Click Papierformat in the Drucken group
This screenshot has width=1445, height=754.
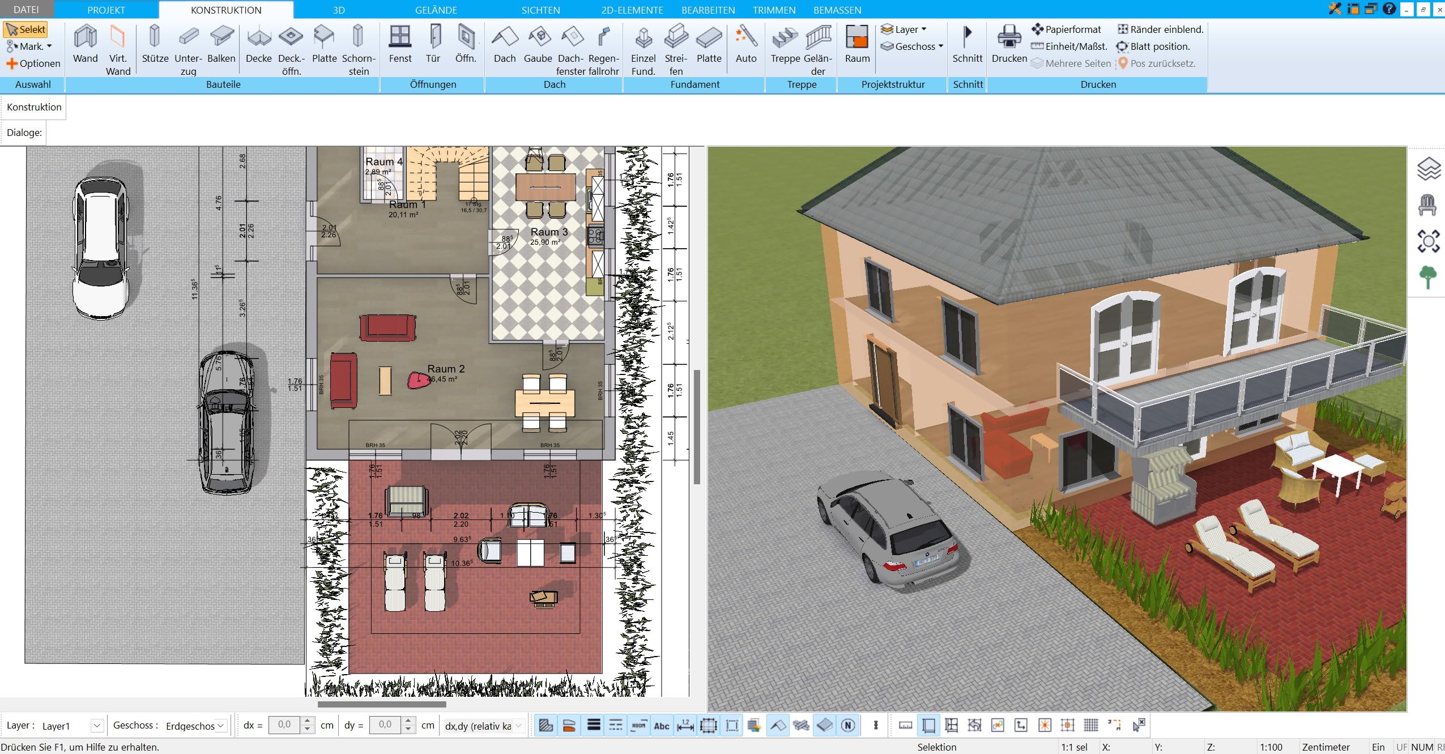tap(1067, 29)
